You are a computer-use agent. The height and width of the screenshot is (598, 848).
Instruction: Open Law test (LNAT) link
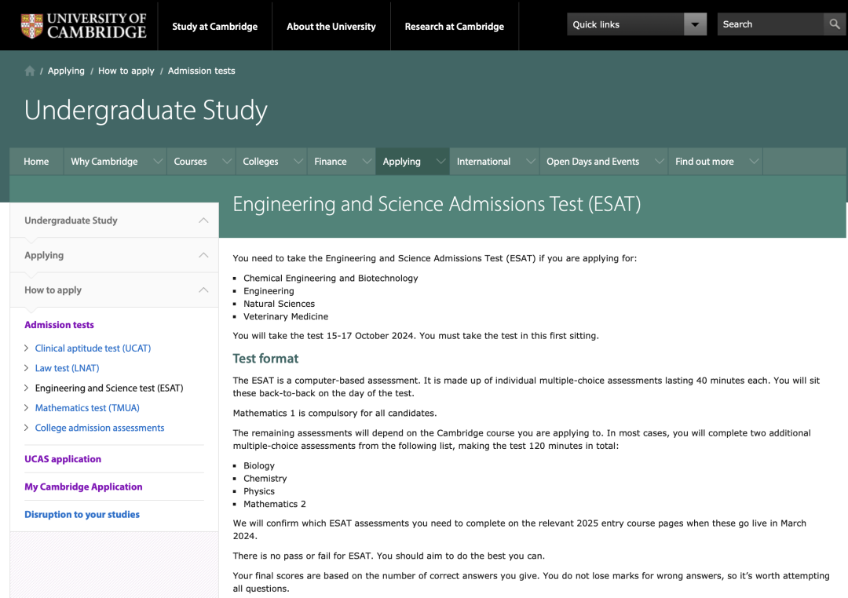67,368
